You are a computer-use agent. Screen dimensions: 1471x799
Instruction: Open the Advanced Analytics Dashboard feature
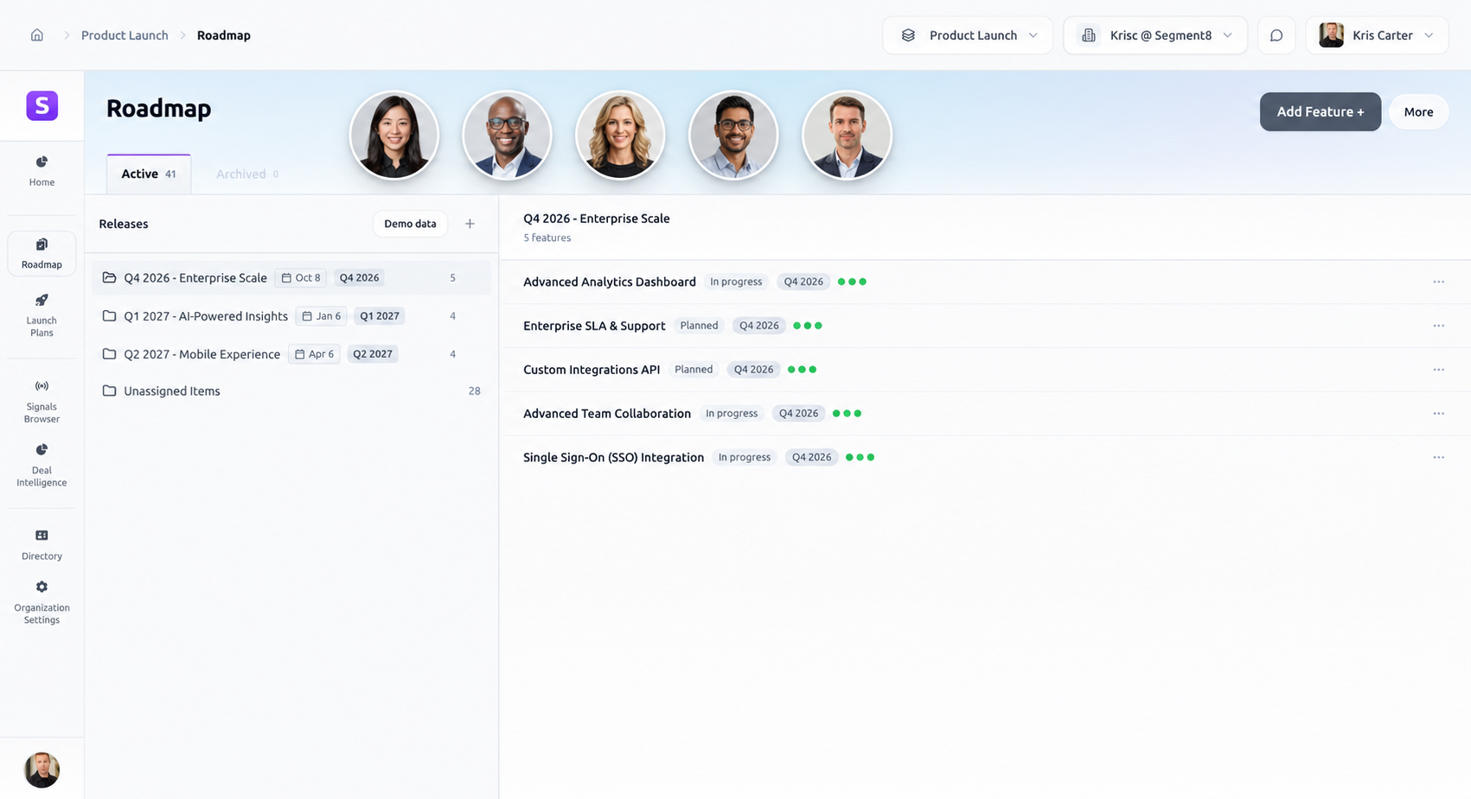[610, 282]
